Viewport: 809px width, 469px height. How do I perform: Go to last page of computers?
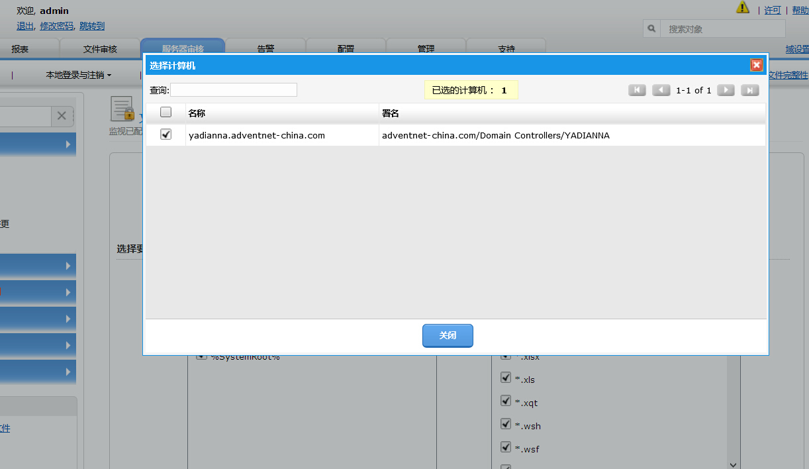(749, 91)
